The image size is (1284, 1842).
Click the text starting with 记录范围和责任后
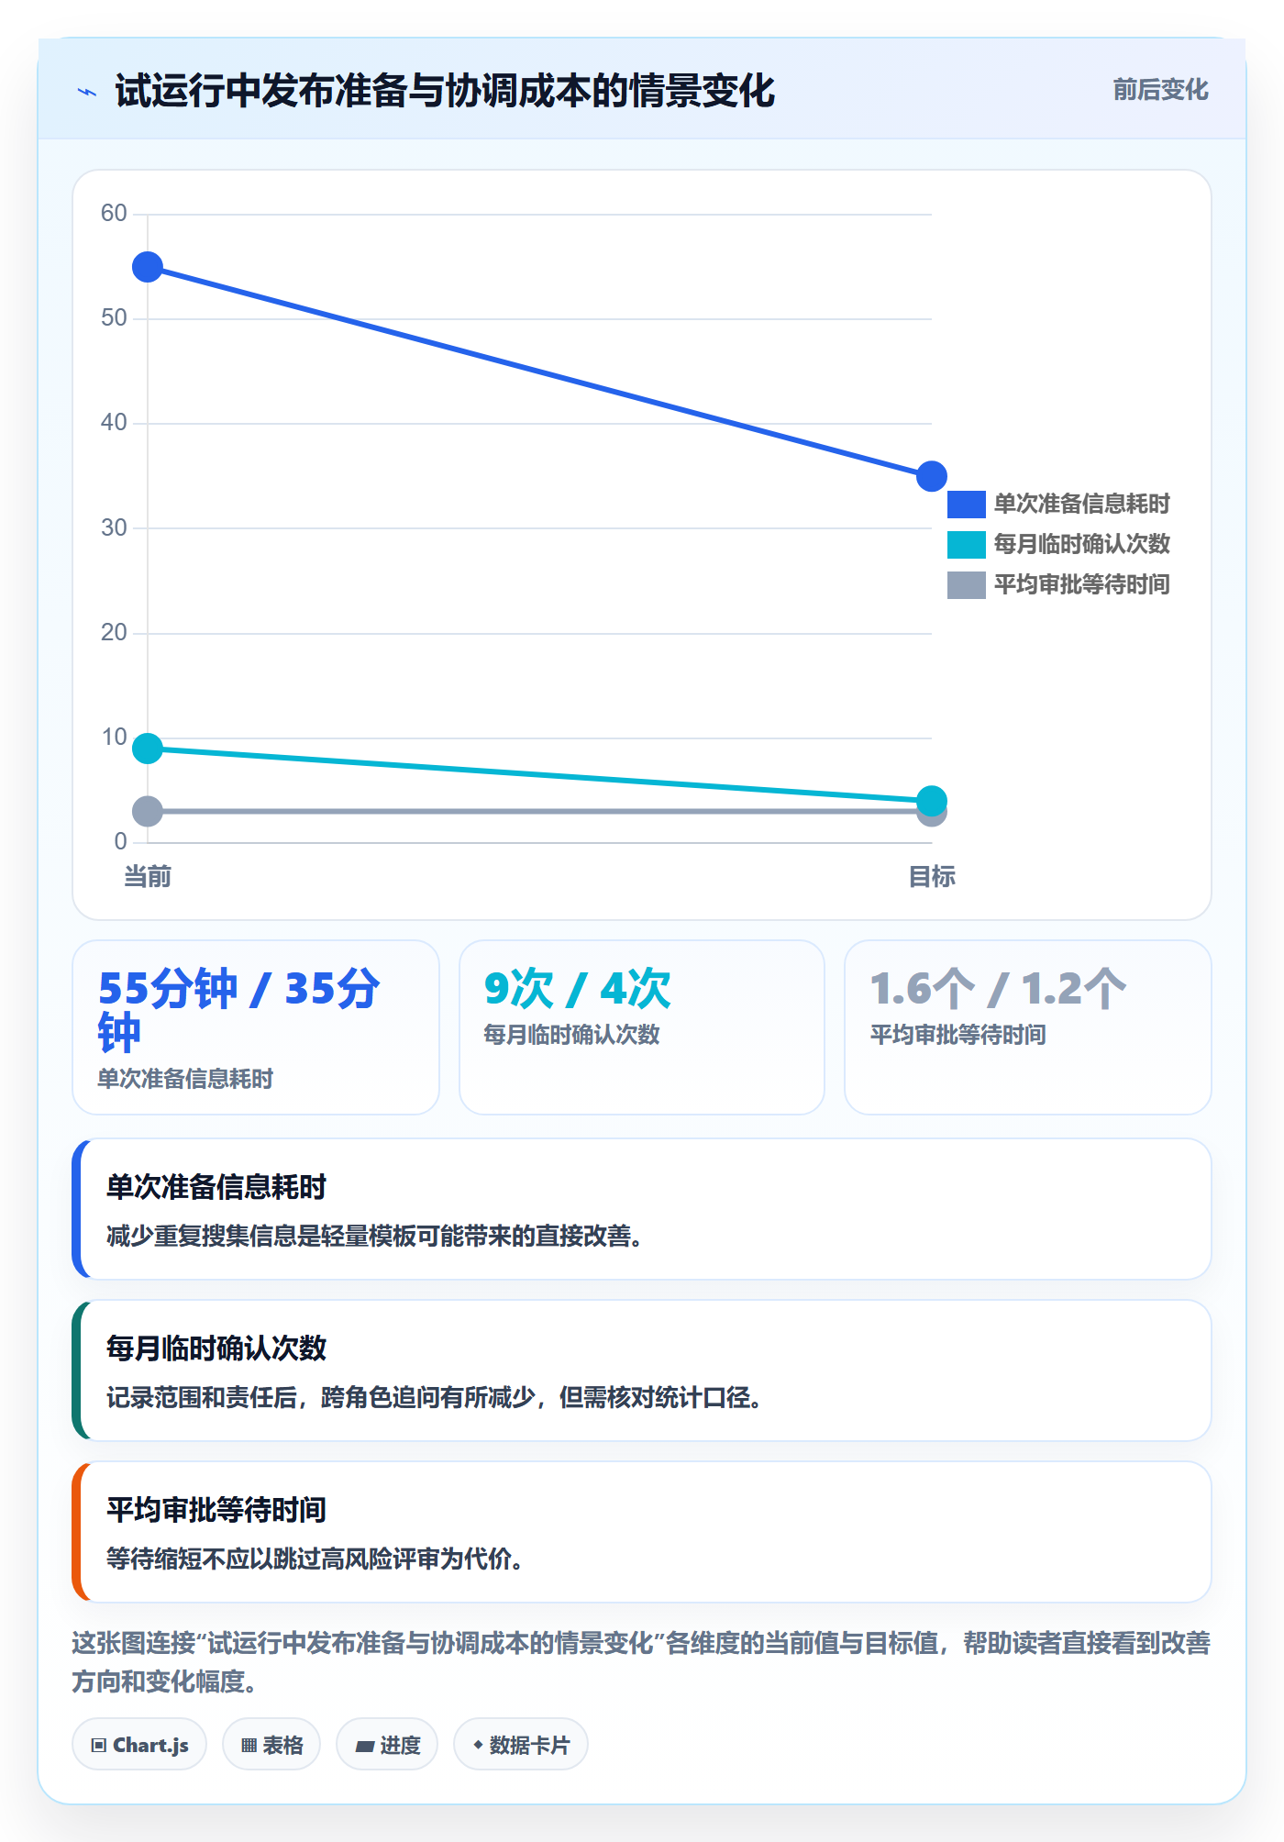(x=434, y=1398)
